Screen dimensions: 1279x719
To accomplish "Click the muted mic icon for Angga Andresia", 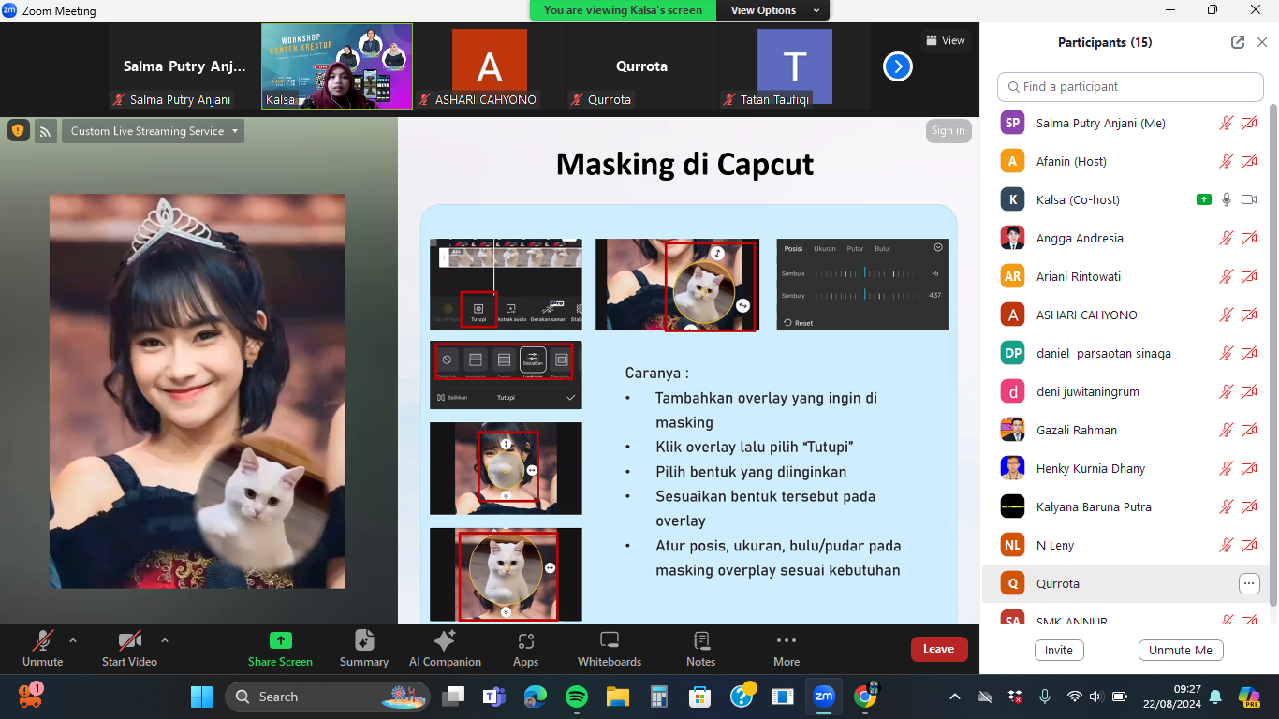I will tap(1227, 238).
